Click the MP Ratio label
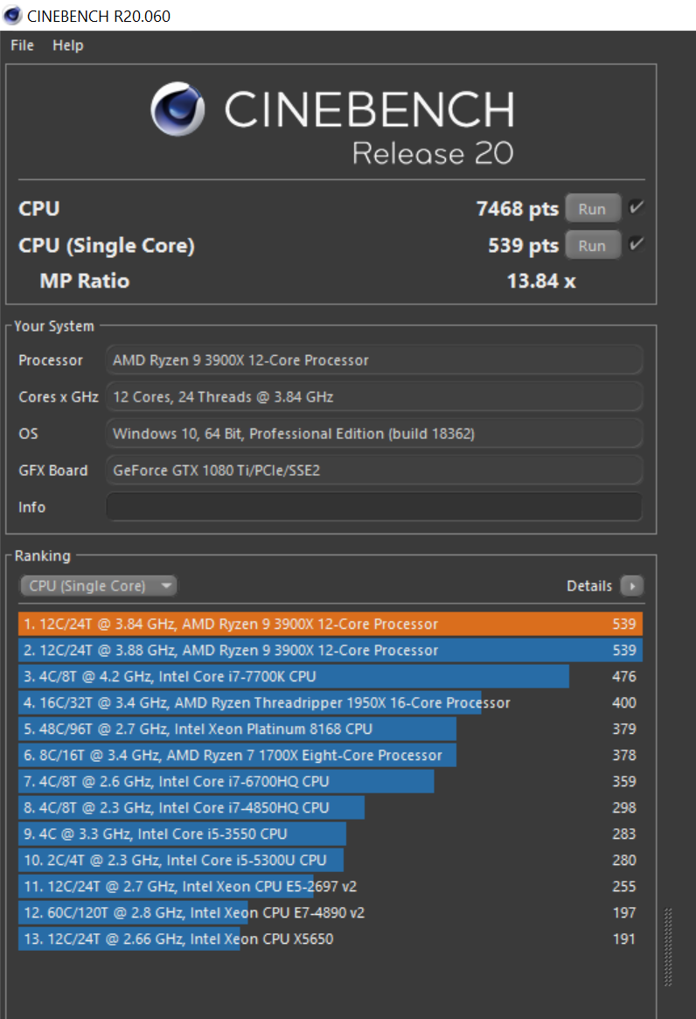 [85, 281]
